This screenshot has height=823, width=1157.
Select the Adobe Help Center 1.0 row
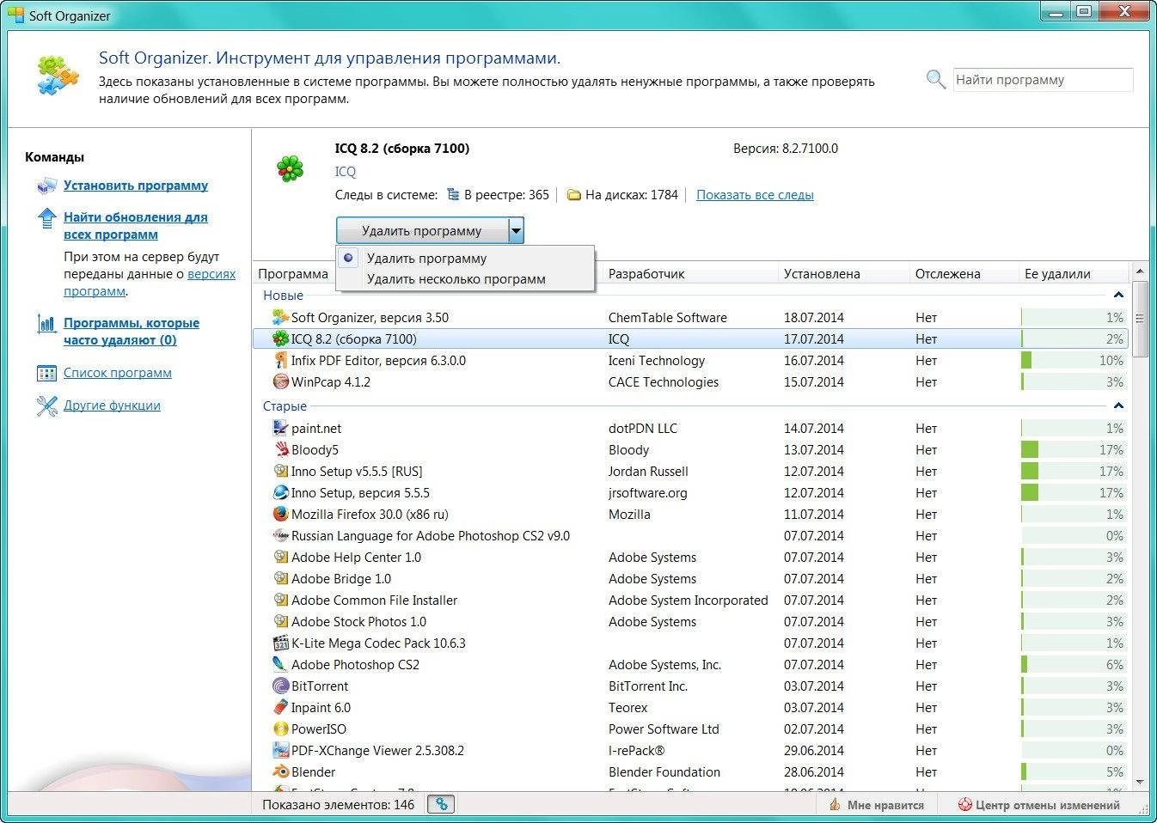click(x=691, y=557)
